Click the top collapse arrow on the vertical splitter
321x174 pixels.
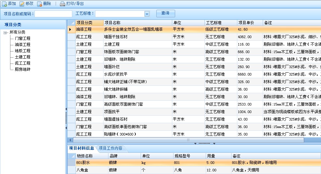tap(66, 109)
